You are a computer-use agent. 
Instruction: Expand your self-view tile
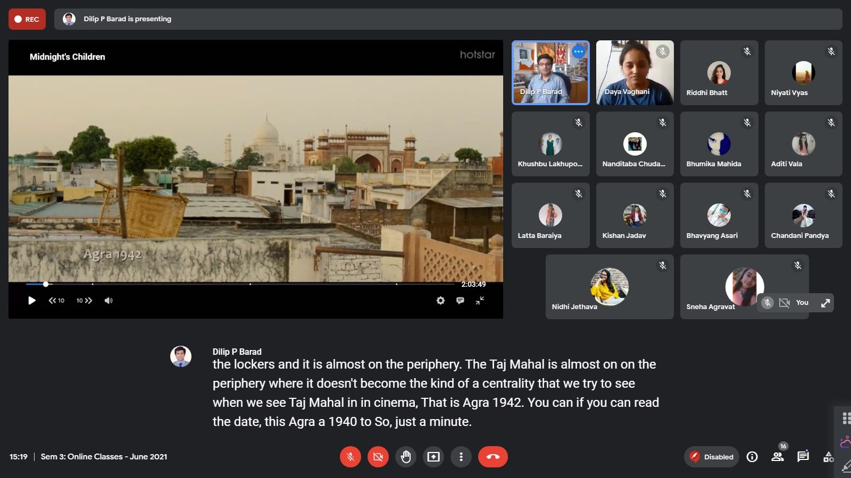tap(825, 303)
